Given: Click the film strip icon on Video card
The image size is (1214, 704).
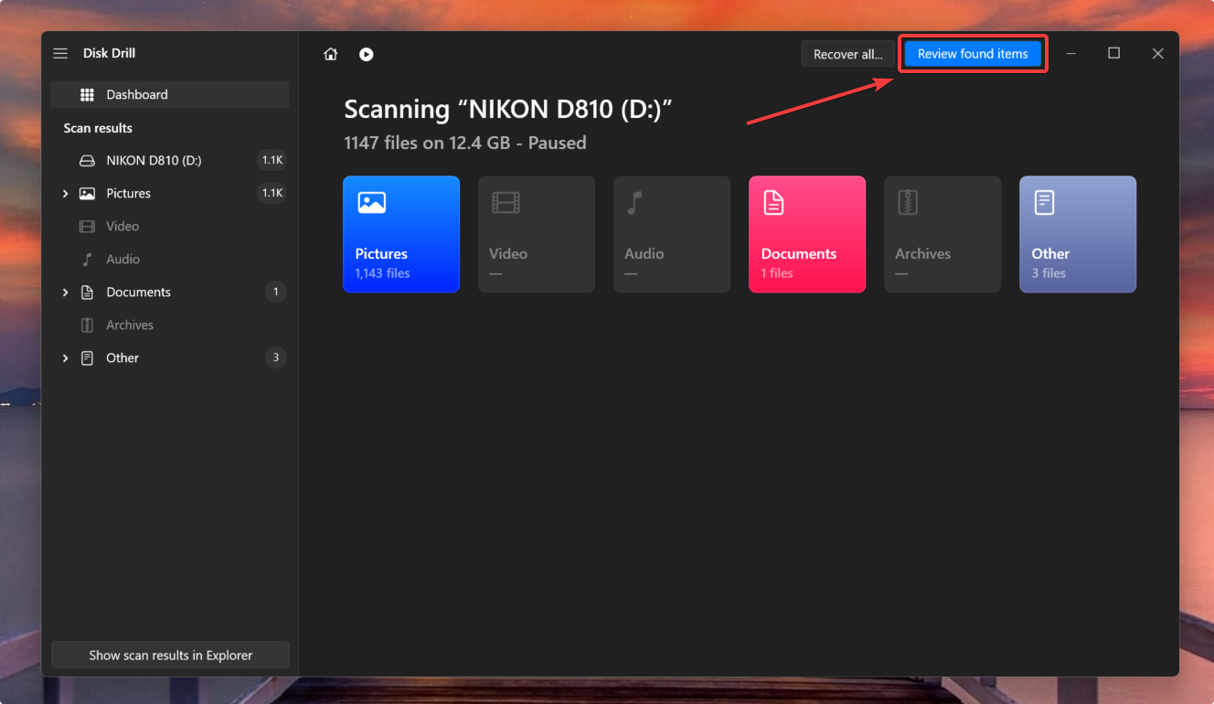Looking at the screenshot, I should [x=506, y=203].
